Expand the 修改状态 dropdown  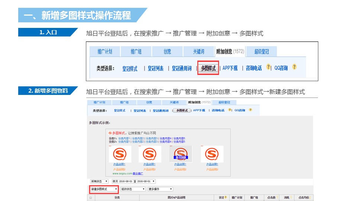tap(133, 189)
